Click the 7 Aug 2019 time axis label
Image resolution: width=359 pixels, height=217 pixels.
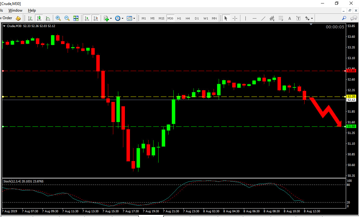(x=10, y=211)
